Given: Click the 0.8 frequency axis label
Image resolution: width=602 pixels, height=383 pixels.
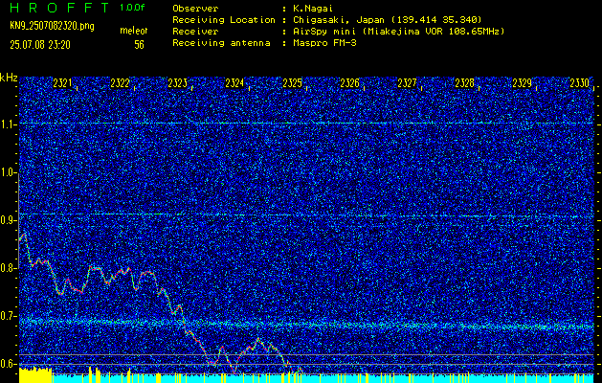Looking at the screenshot, I should [9, 268].
